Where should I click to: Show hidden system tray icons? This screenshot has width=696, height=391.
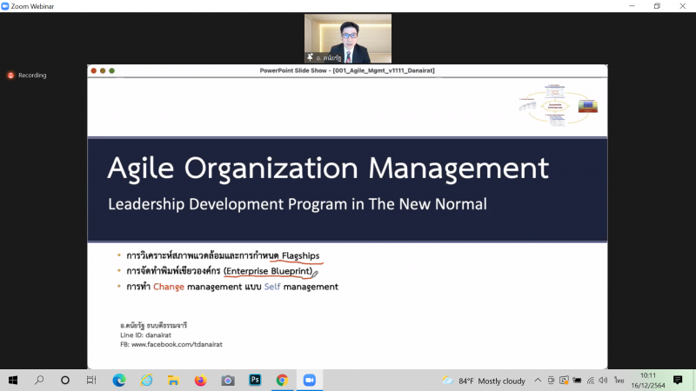point(538,381)
